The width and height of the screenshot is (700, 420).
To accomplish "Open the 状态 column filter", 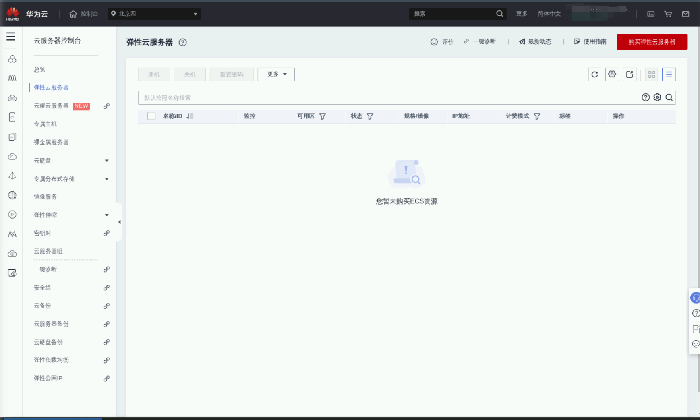I will pyautogui.click(x=370, y=116).
